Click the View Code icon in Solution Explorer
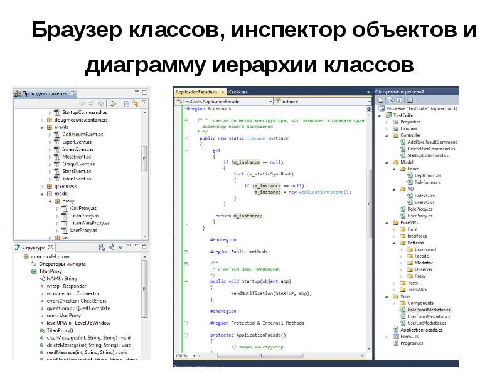 click(410, 100)
